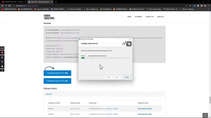Image resolution: width=211 pixels, height=118 pixels.
Task: Click the browser forward arrow
Action: coord(6,6)
